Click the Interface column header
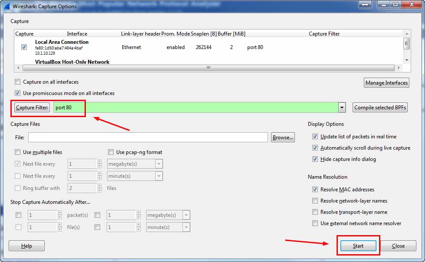Screen dimensions: 425x262 [x=77, y=34]
